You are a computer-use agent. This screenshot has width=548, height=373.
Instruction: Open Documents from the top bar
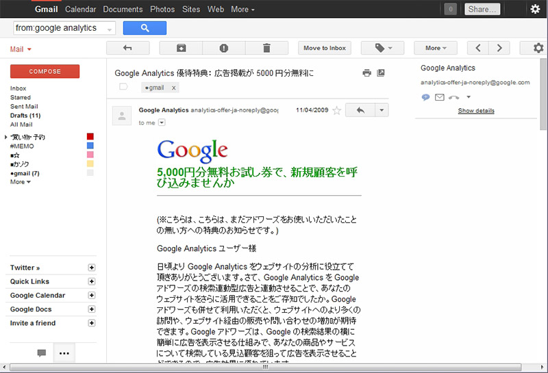coord(123,10)
